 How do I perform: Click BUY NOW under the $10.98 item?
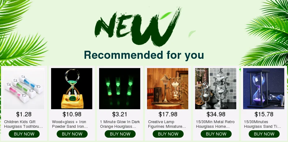72,134
